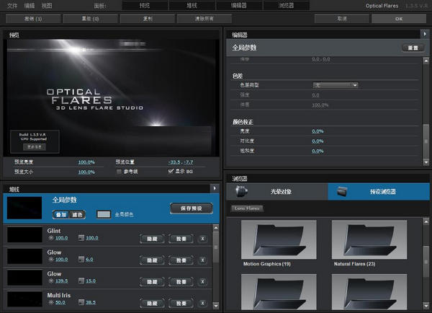Click the folder icon on 预设浏览器 tab
The height and width of the screenshot is (313, 432).
[343, 192]
